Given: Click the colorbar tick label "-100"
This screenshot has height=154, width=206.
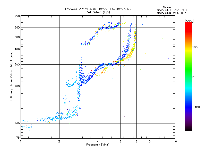Looking at the screenshot, I should coord(196,107).
